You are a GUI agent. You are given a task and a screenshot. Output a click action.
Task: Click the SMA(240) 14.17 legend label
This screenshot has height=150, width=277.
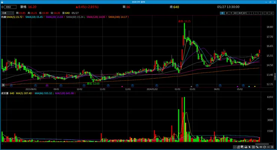[x=118, y=17]
